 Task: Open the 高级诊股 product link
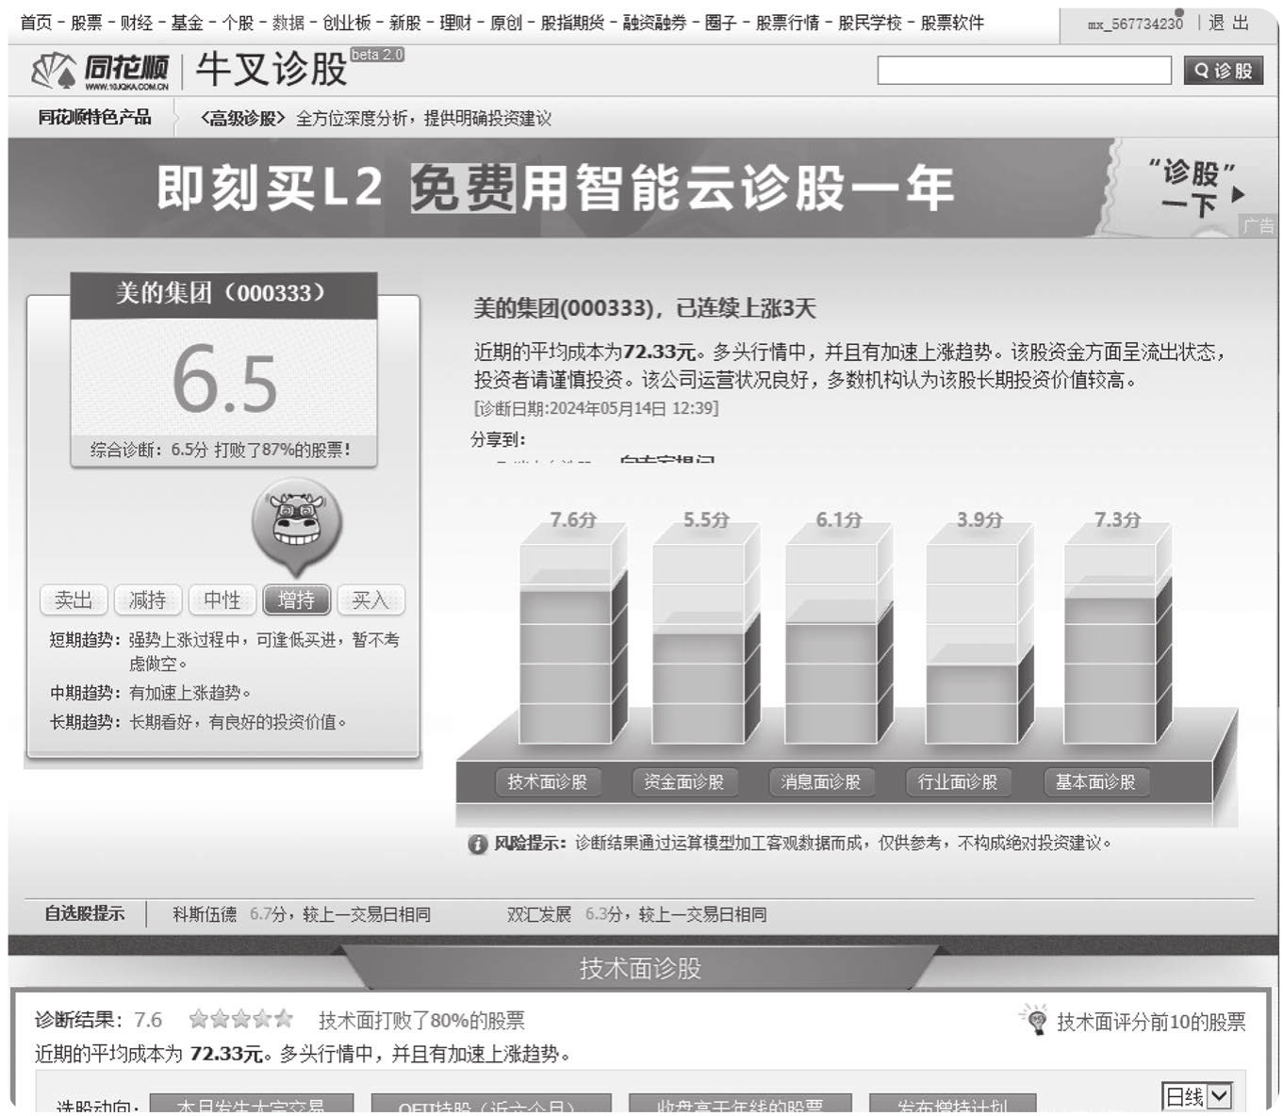(242, 118)
